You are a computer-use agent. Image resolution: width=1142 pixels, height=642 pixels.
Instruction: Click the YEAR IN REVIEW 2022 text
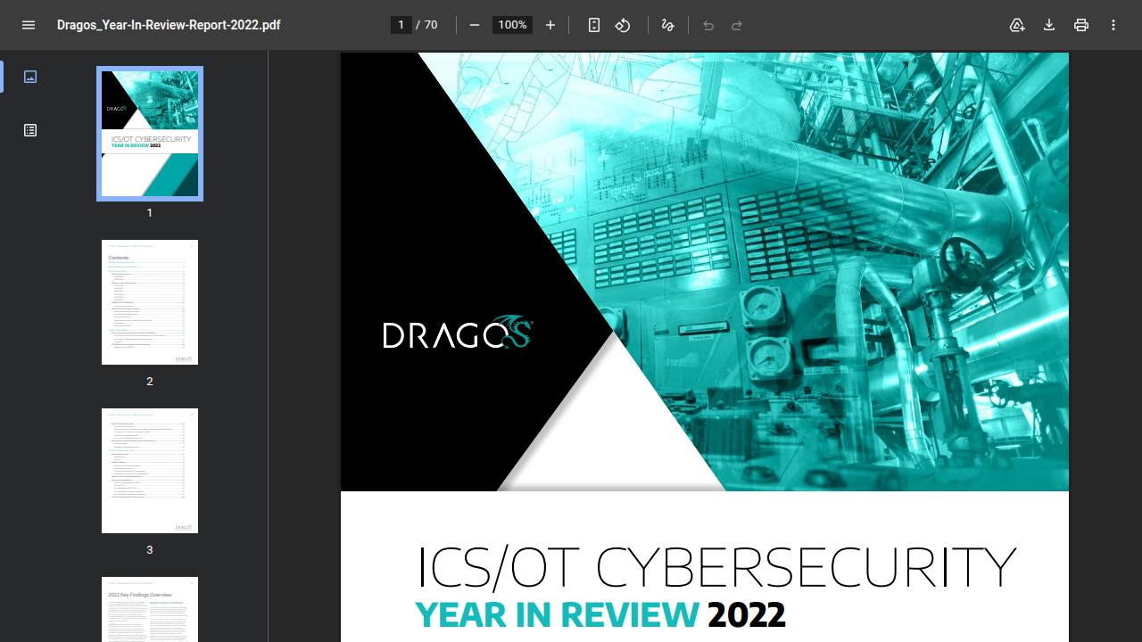tap(600, 614)
